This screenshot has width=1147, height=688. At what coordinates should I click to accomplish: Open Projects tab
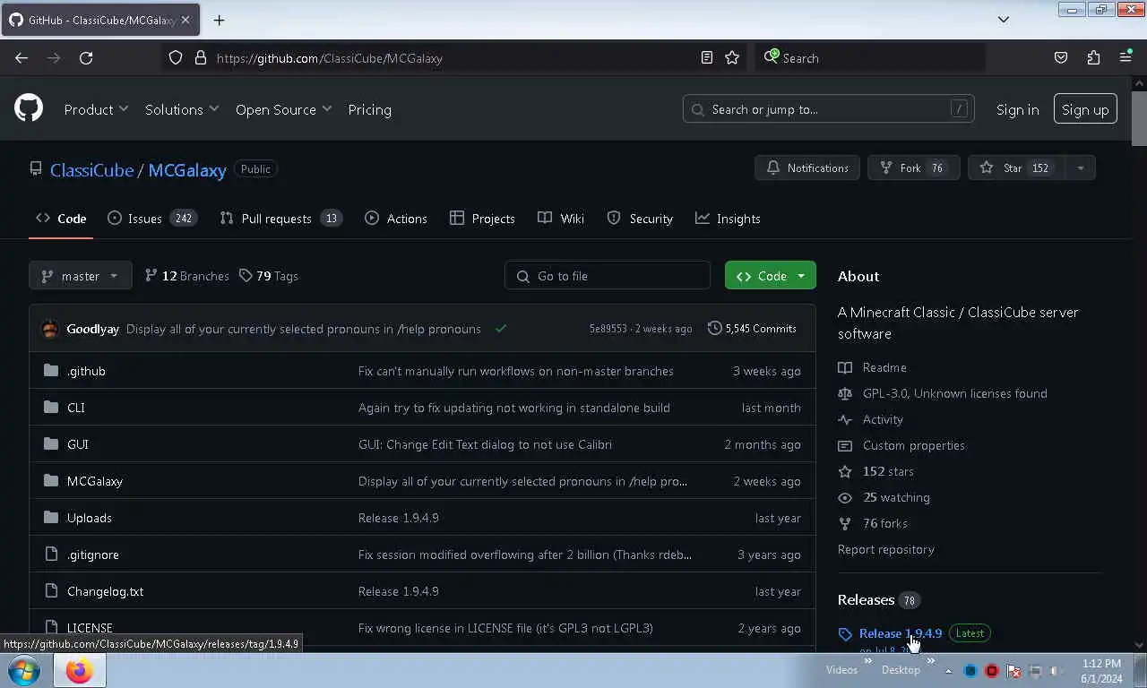(x=482, y=219)
